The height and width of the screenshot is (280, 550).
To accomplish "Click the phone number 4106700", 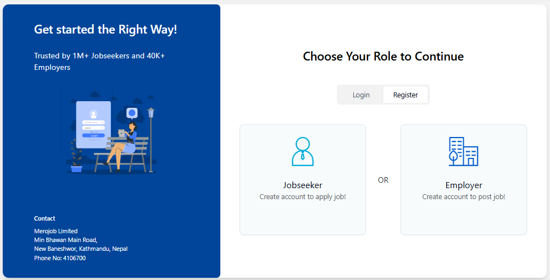I will coord(74,258).
